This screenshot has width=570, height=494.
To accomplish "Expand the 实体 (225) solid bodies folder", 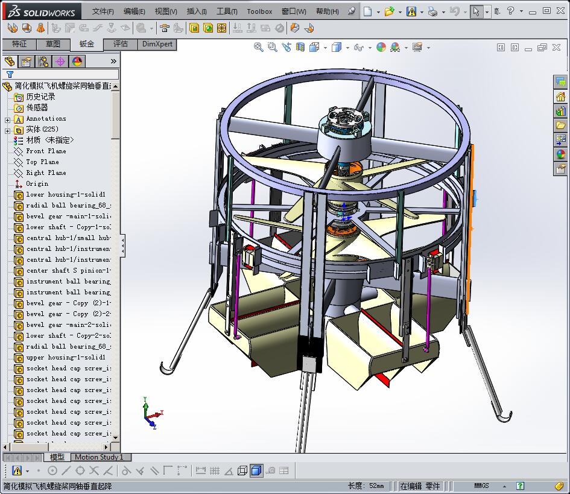I will pyautogui.click(x=8, y=130).
